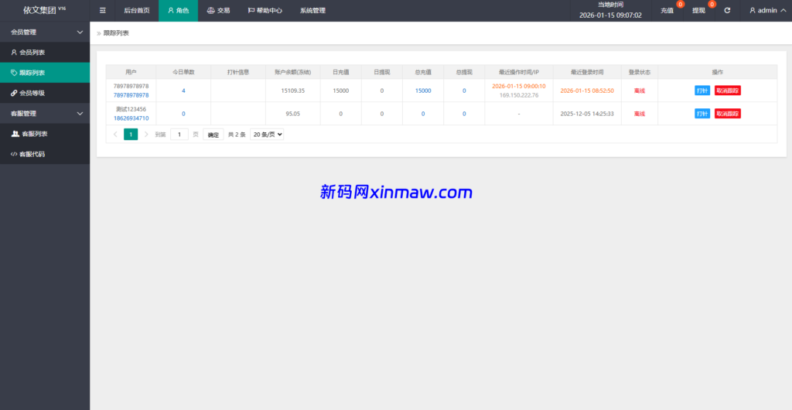The height and width of the screenshot is (410, 792).
Task: Open the 交易 top menu
Action: [218, 10]
